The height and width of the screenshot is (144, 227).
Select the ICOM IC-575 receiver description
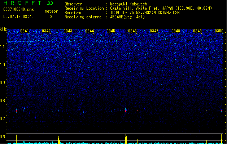[x=145, y=13]
